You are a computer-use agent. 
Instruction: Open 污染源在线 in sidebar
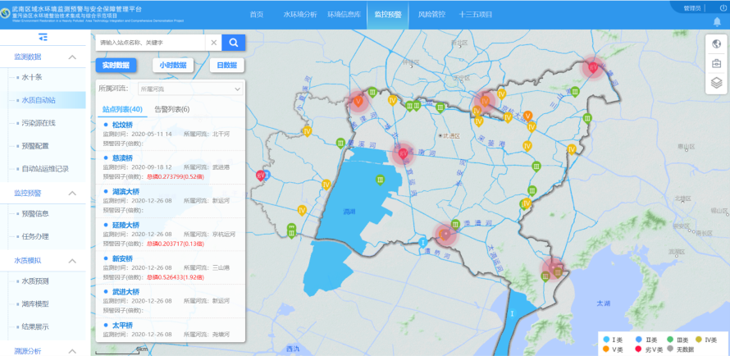tap(39, 123)
